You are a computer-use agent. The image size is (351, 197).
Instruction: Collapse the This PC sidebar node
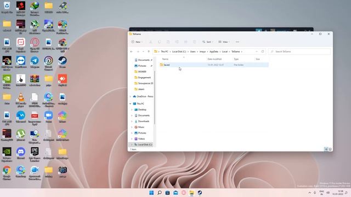131,103
